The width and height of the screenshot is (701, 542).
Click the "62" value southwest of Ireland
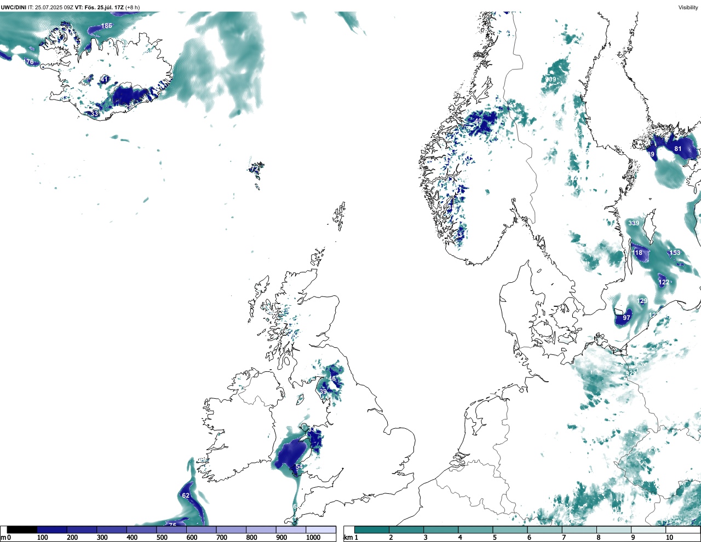[x=186, y=496]
